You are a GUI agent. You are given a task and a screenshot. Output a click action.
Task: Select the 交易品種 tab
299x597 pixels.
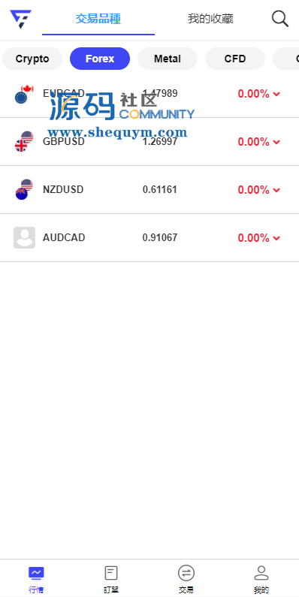click(98, 19)
